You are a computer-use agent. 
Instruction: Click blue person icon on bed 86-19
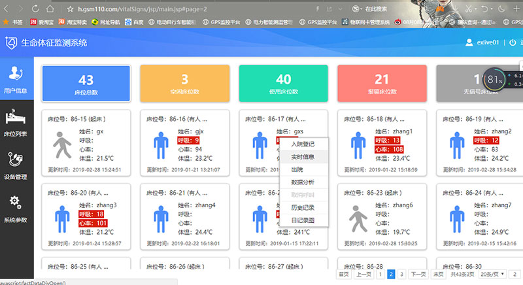(457, 145)
